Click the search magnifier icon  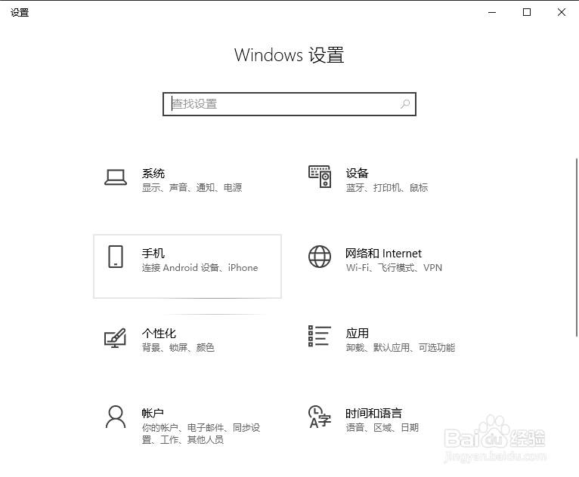[405, 104]
